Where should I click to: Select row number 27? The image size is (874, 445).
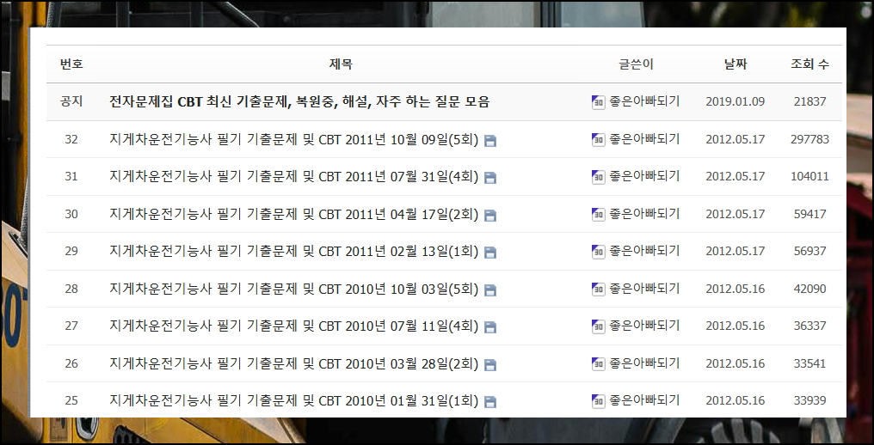click(71, 326)
